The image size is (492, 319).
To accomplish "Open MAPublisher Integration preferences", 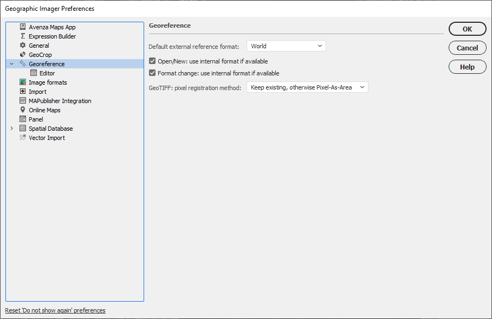I will tap(60, 101).
